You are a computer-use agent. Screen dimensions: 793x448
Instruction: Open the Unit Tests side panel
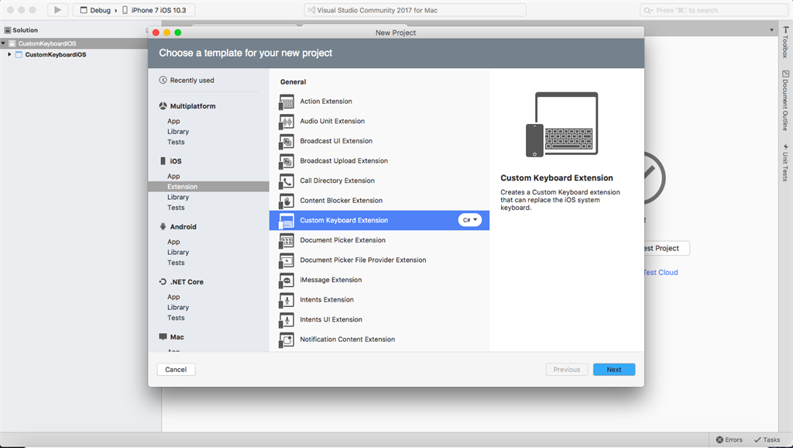785,163
